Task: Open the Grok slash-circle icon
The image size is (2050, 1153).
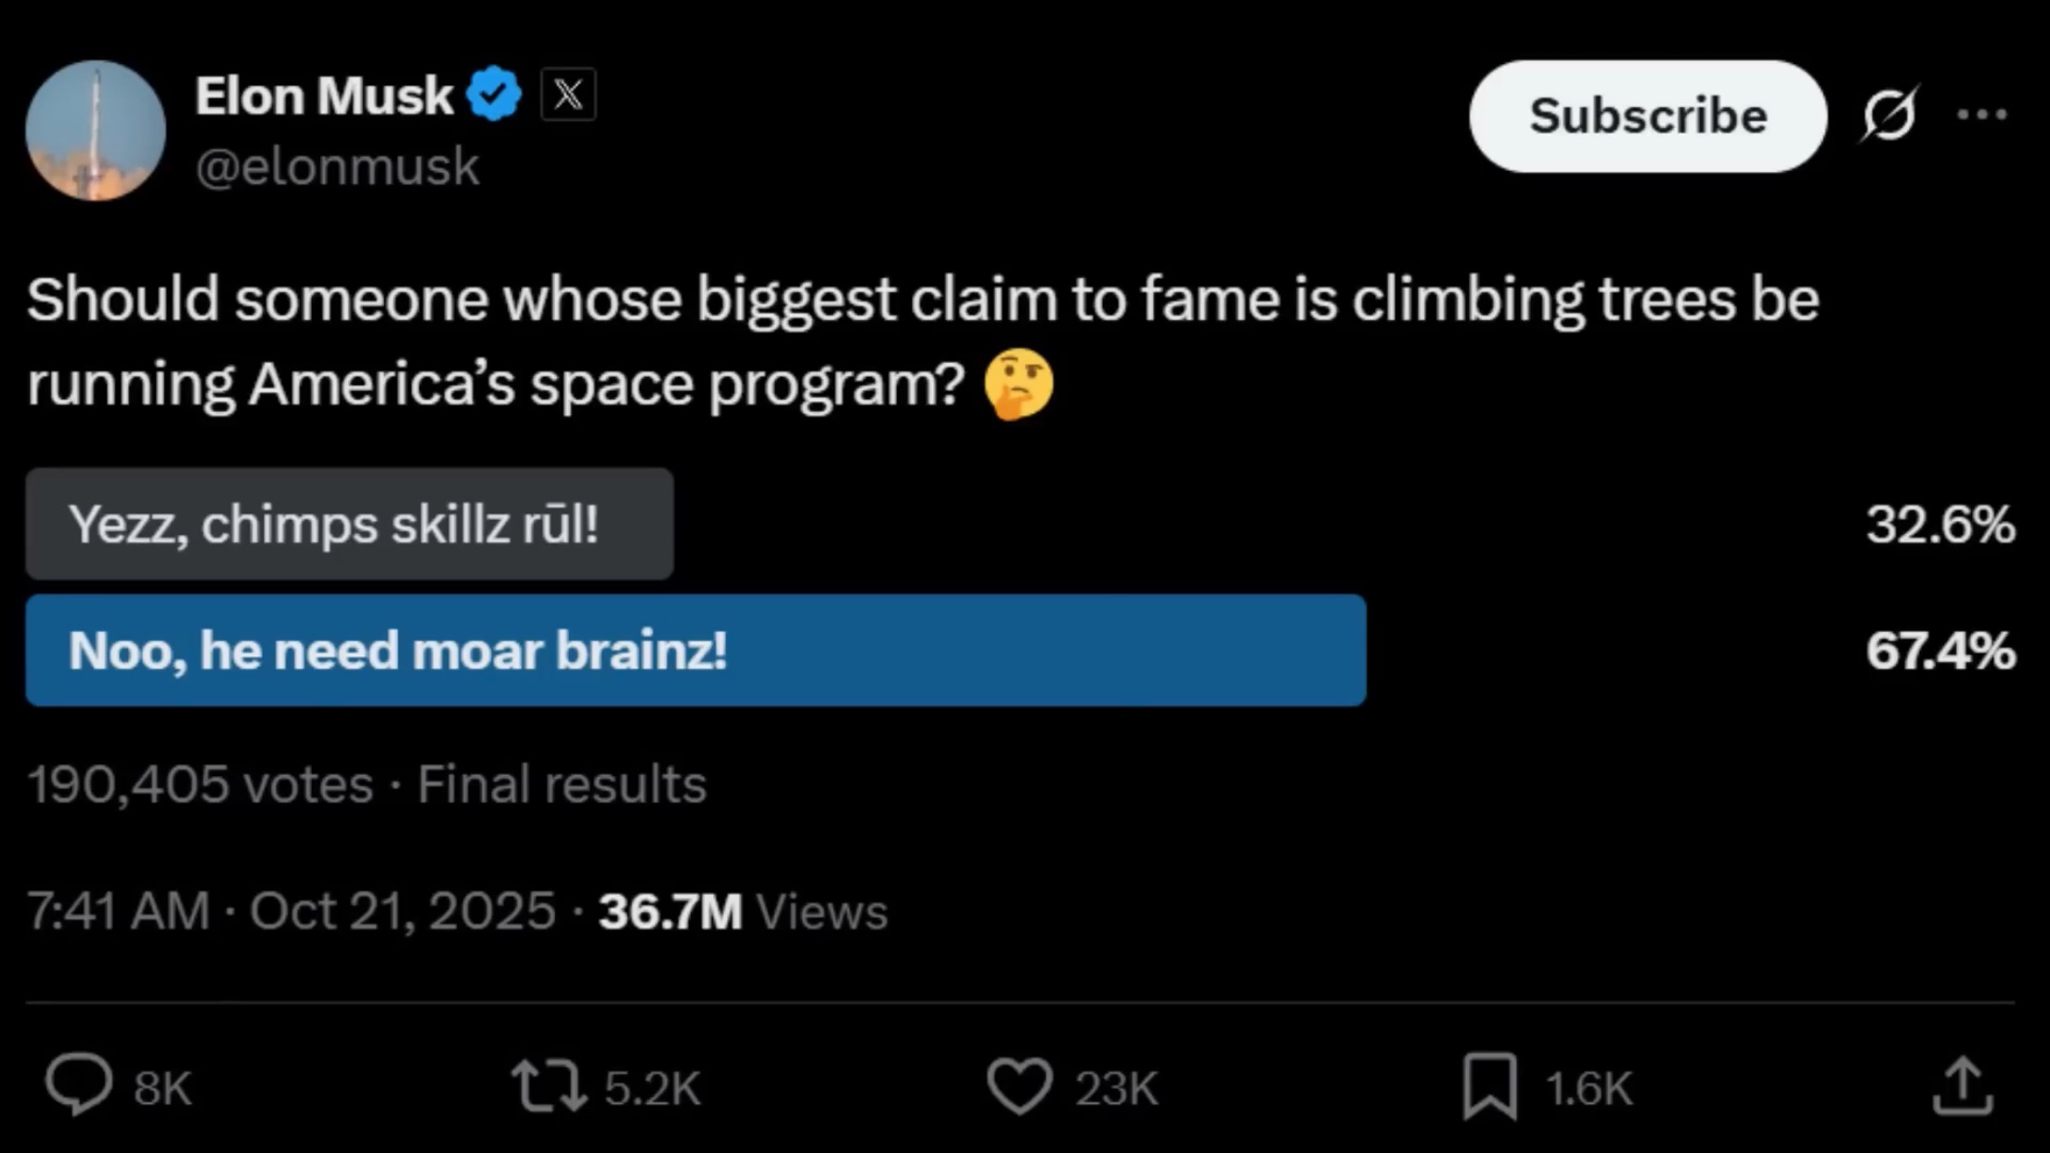Action: (x=1888, y=115)
